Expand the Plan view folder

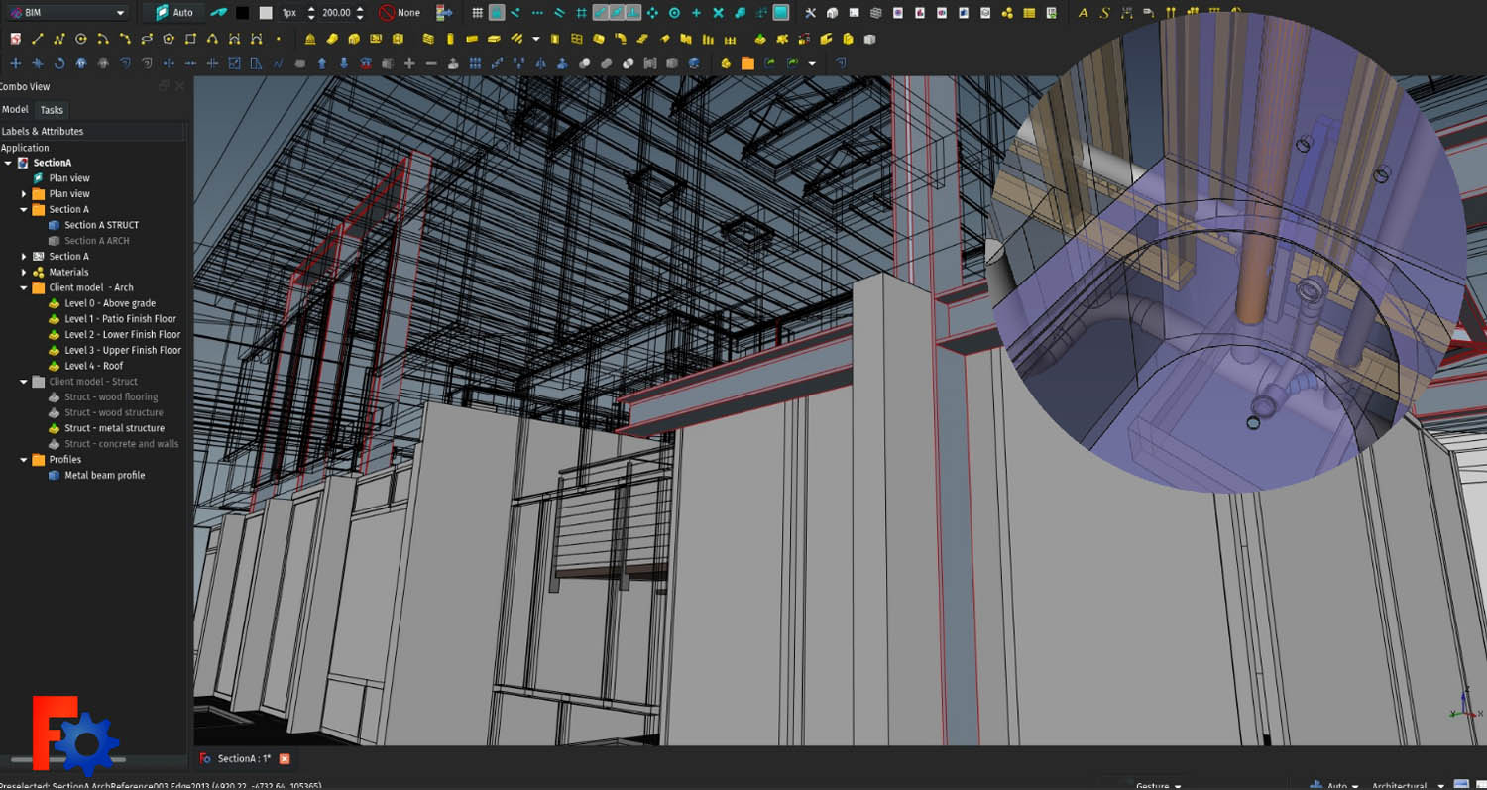click(x=24, y=194)
